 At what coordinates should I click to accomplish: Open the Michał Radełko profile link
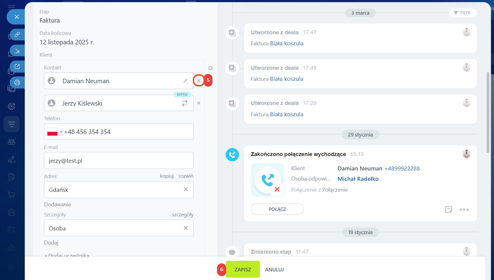(x=358, y=179)
